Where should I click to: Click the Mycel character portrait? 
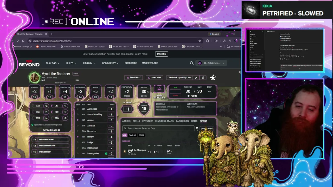34,77
